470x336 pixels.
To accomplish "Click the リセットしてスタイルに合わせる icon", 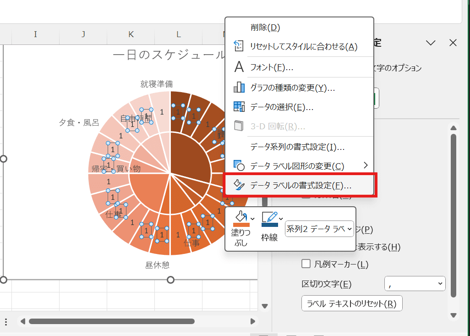I will [238, 46].
